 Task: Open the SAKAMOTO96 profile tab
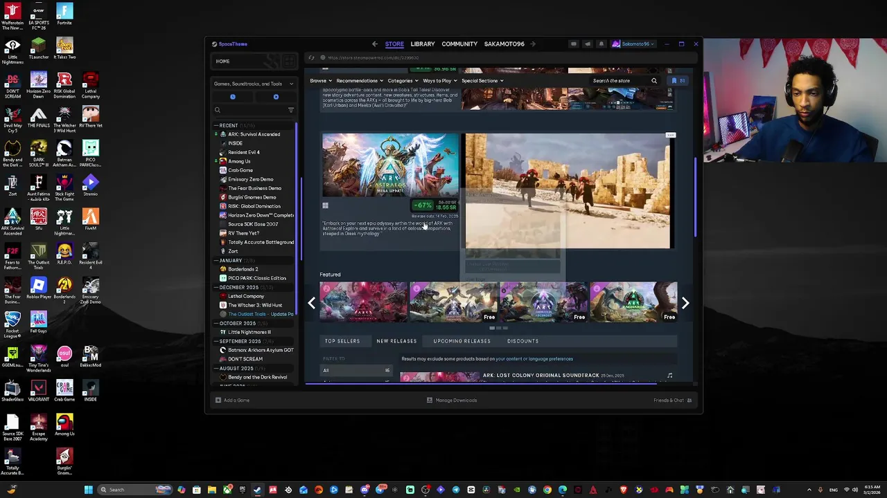[504, 44]
